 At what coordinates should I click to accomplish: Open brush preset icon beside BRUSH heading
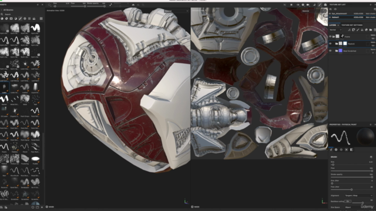(x=371, y=157)
